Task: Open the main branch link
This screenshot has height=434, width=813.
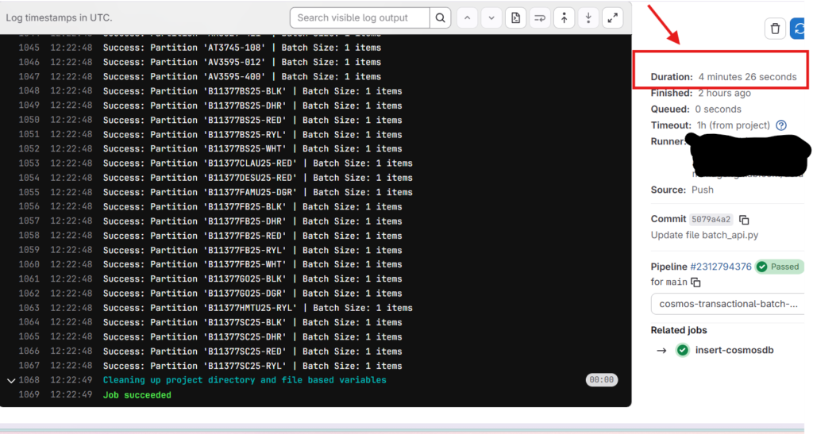Action: pyautogui.click(x=676, y=282)
